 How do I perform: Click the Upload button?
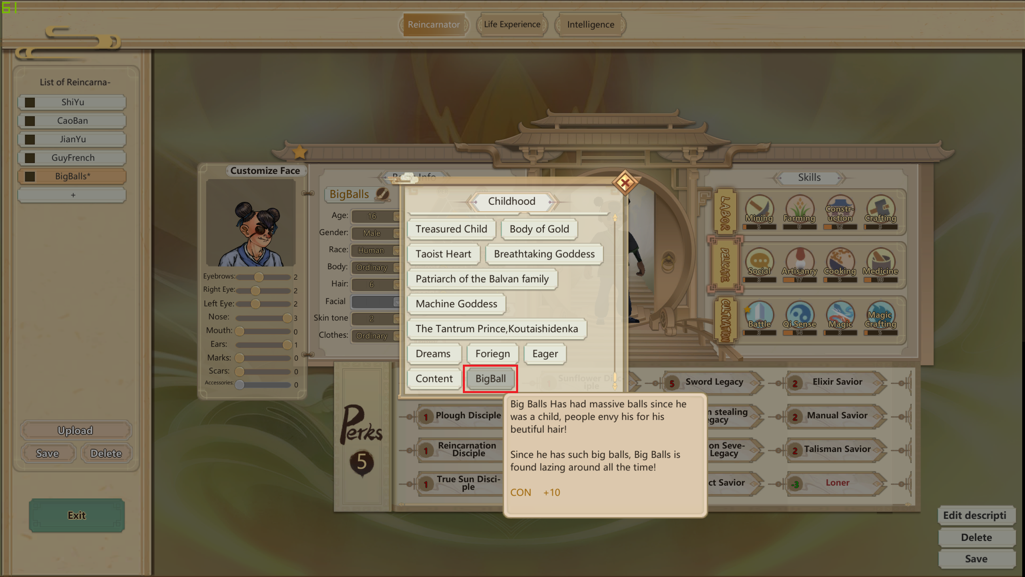click(75, 431)
